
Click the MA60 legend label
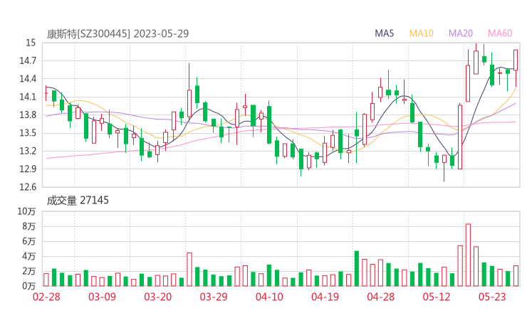click(x=500, y=33)
